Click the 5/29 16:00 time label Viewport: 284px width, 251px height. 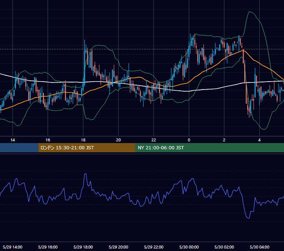[48, 247]
